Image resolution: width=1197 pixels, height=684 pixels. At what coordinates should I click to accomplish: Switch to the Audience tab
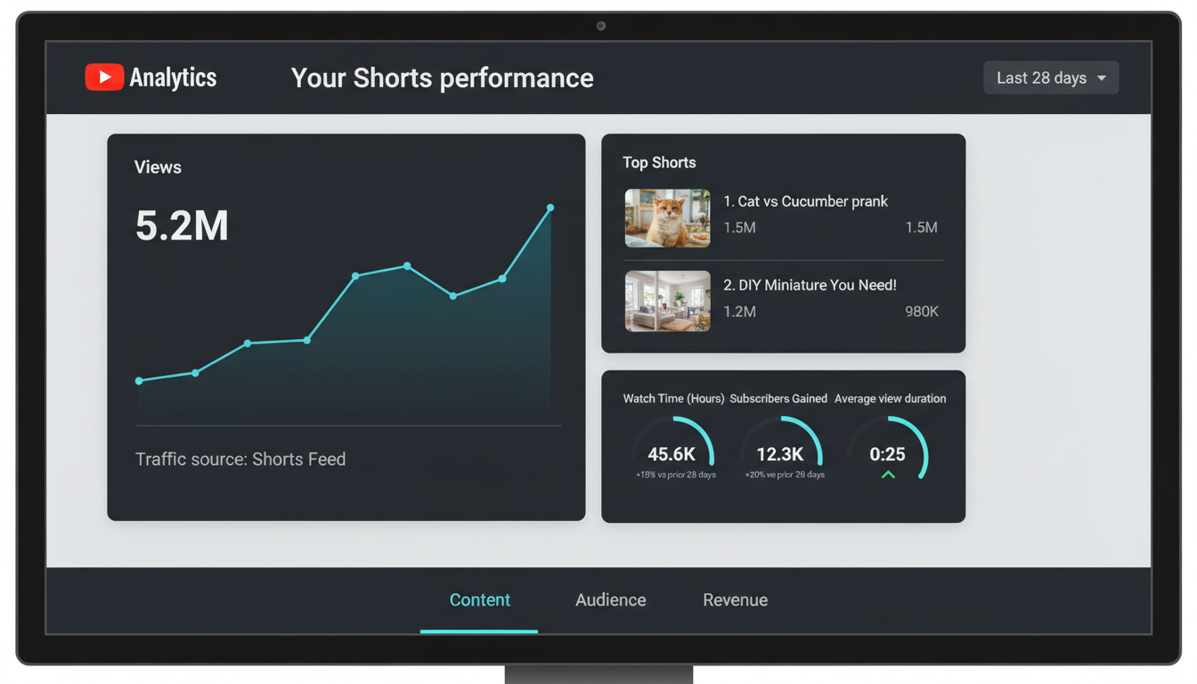pos(610,599)
